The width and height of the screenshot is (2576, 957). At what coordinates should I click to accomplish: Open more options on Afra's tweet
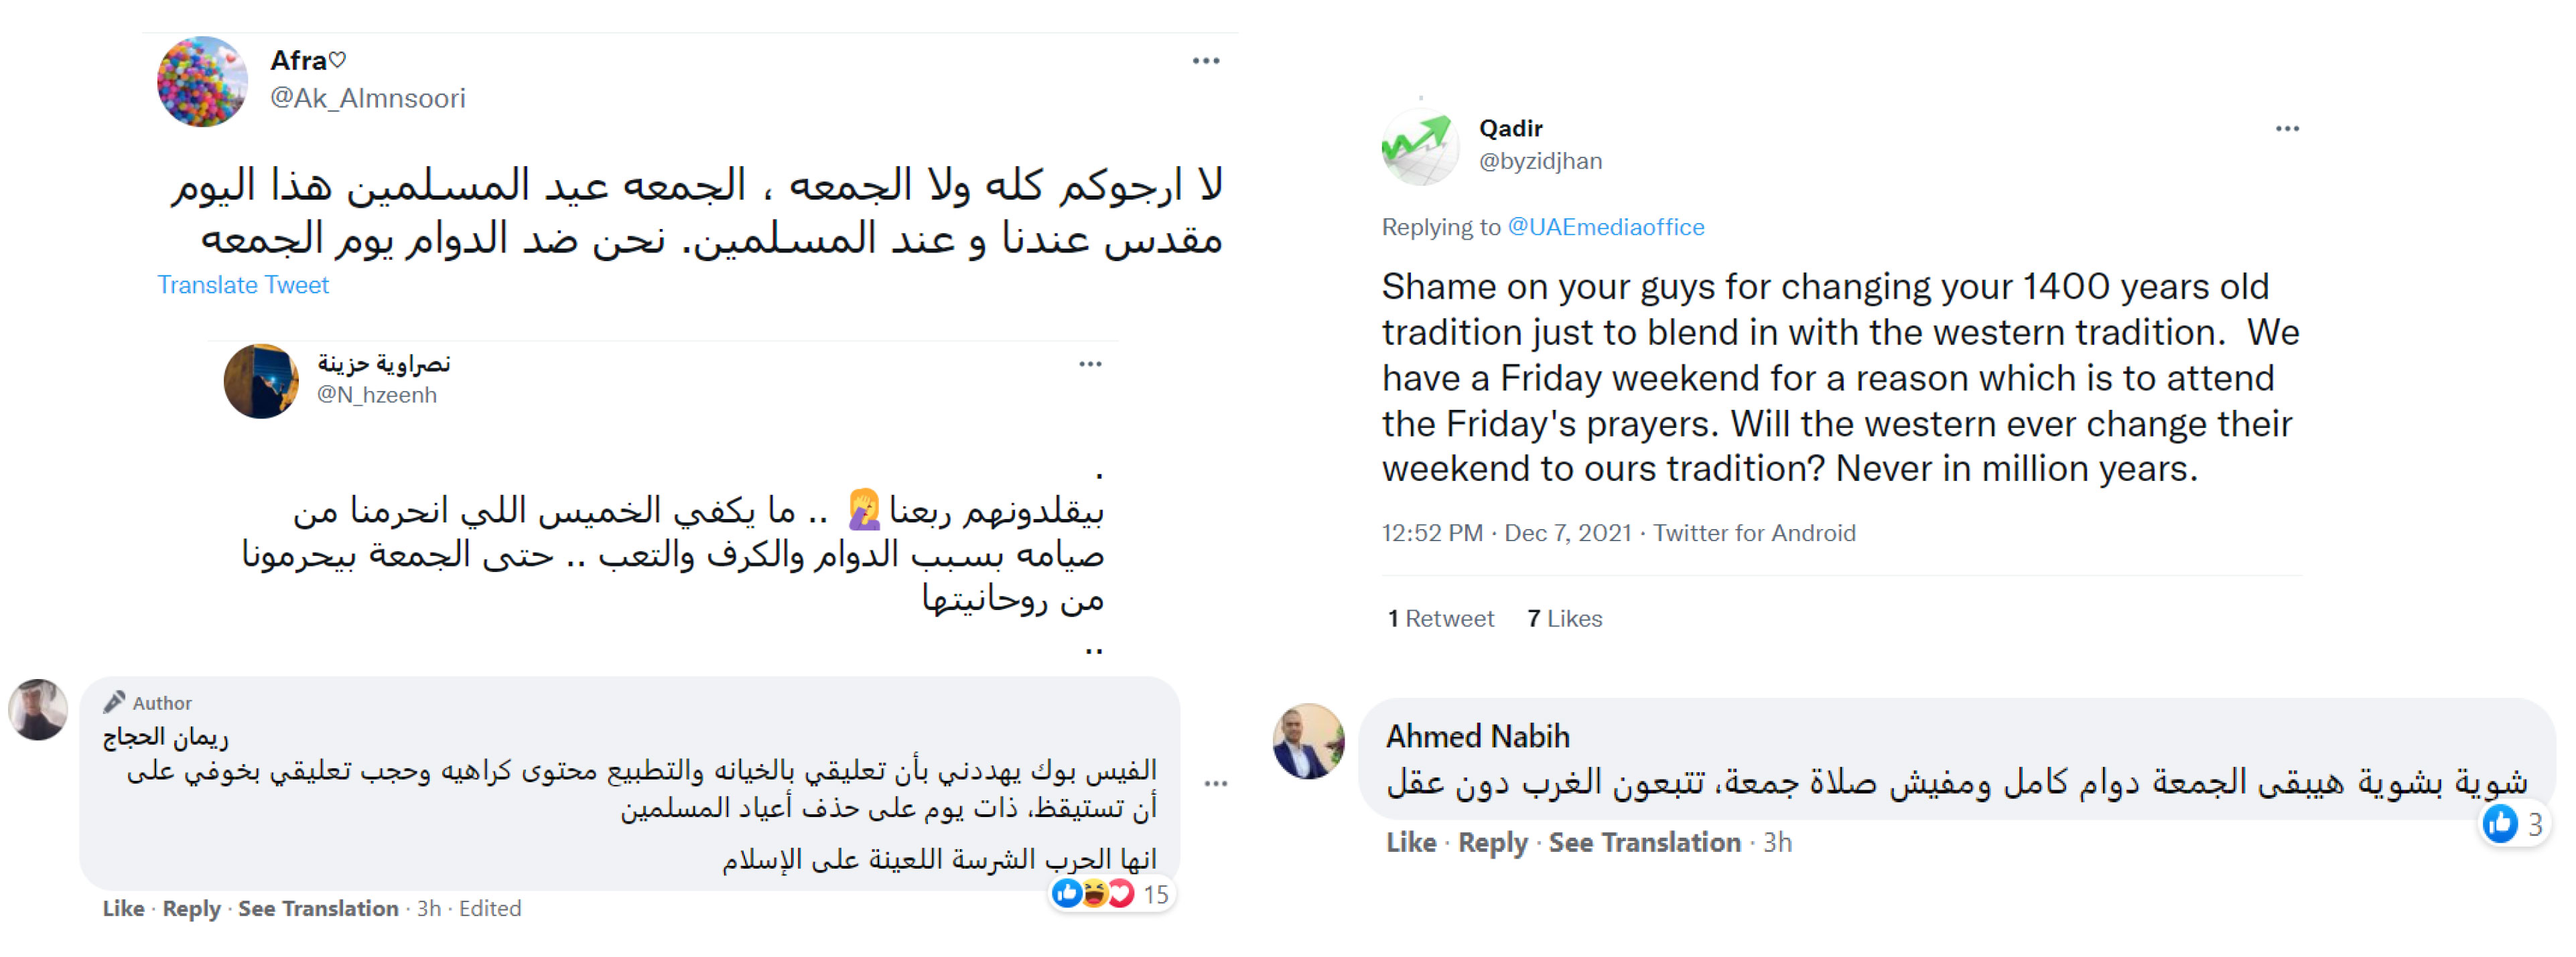click(1205, 61)
